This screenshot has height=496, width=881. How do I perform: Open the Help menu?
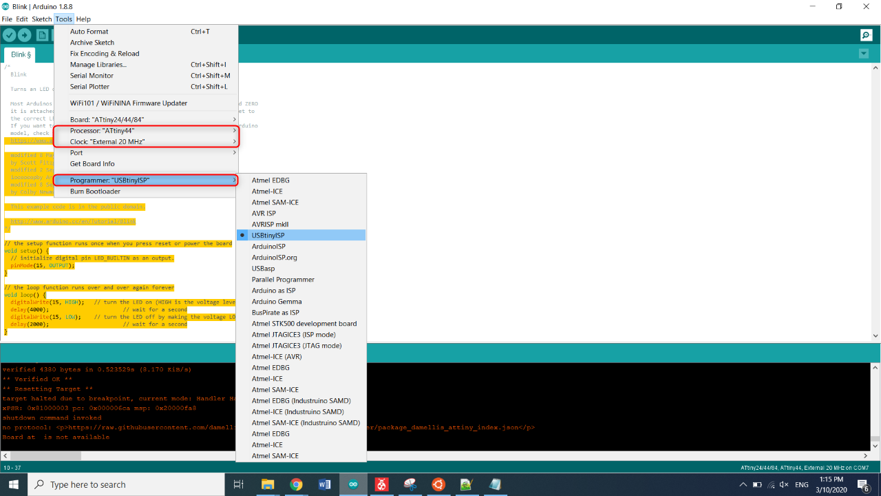83,19
